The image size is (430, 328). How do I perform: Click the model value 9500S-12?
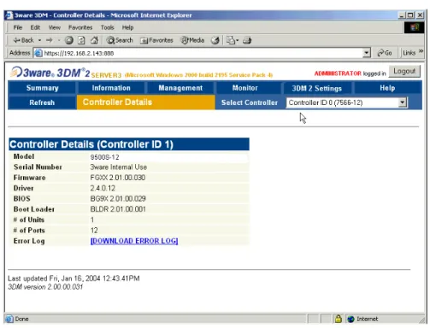click(x=104, y=157)
